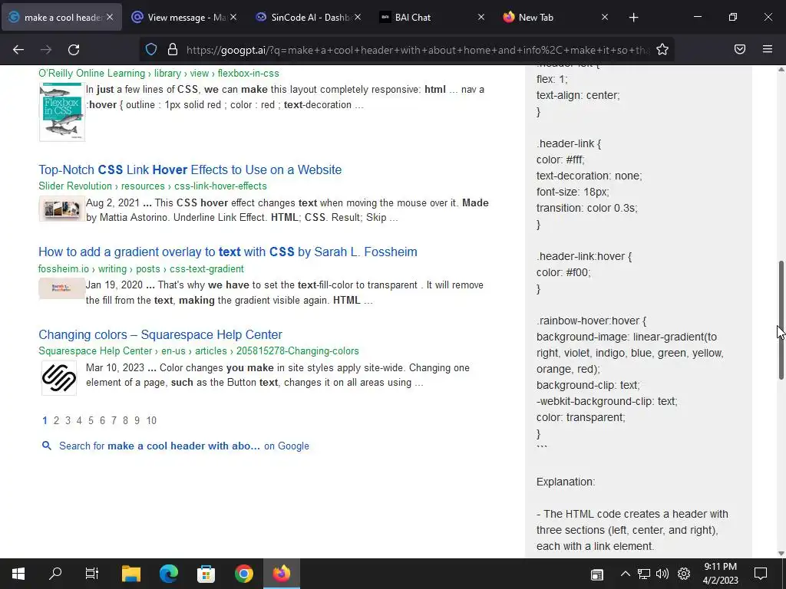Open the clock and calendar flyout
This screenshot has height=589, width=786.
720,574
